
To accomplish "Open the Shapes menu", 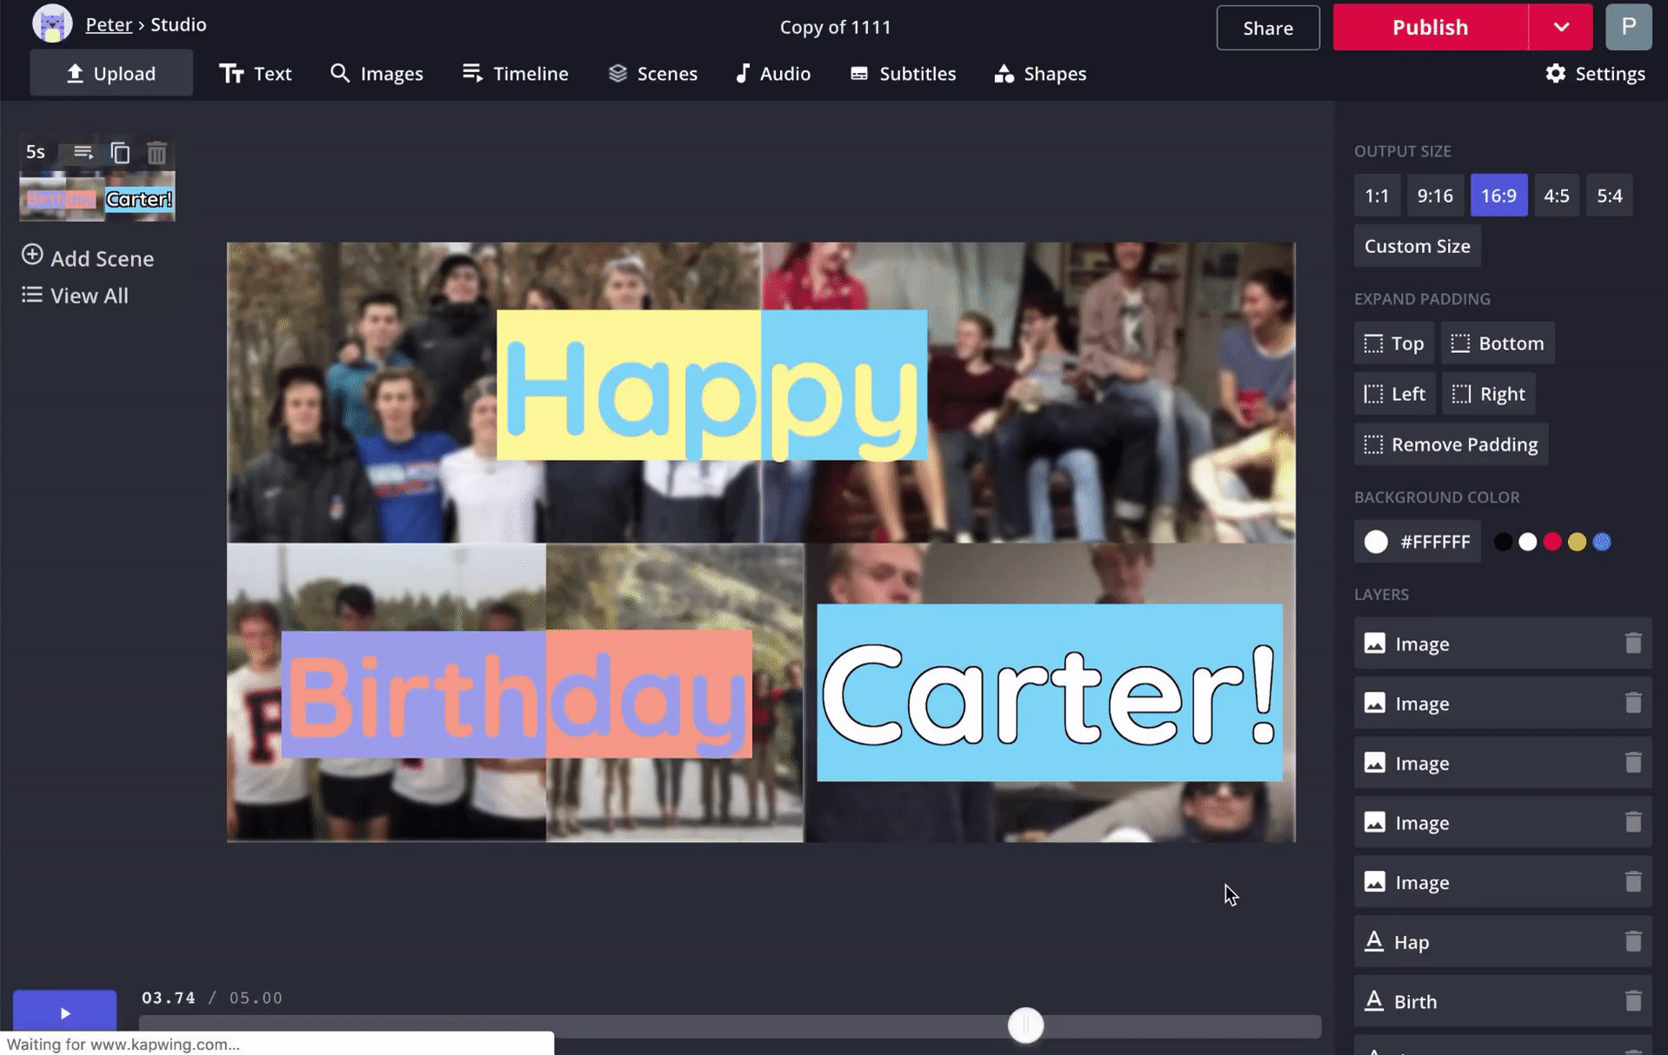I will point(1040,74).
